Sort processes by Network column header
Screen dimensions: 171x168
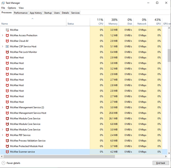(x=140, y=22)
